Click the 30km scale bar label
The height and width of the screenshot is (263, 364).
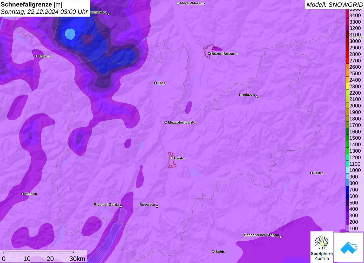point(77,259)
